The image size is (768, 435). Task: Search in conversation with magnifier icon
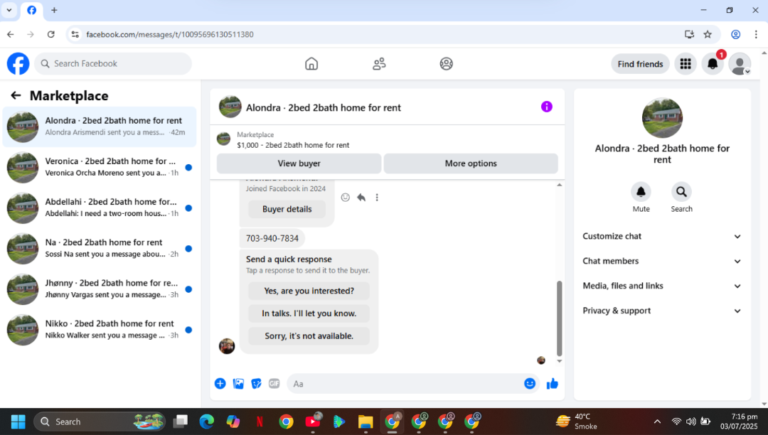click(x=681, y=192)
